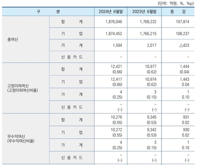Select the value 12,421
This screenshot has width=197, height=165.
(x=116, y=67)
